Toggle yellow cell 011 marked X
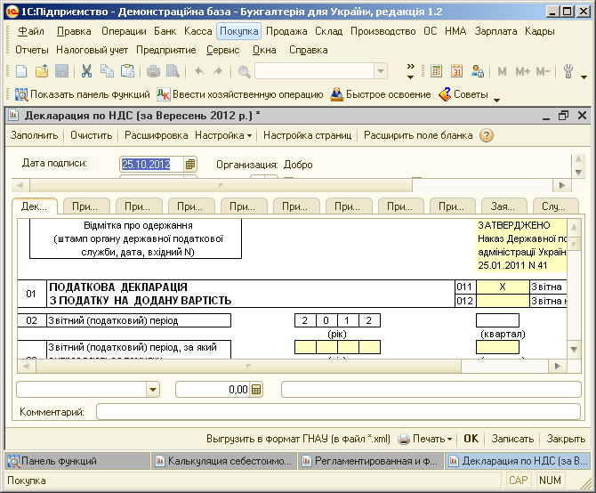Screen dimensions: 596x493 click(x=503, y=287)
